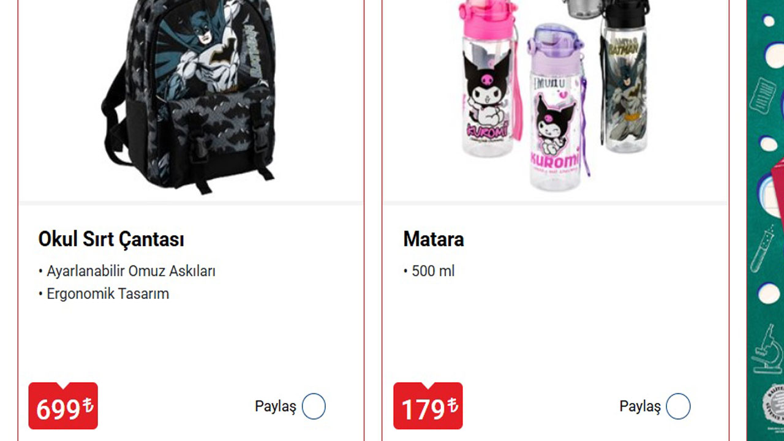
Task: Open the Matara product title
Action: point(433,239)
